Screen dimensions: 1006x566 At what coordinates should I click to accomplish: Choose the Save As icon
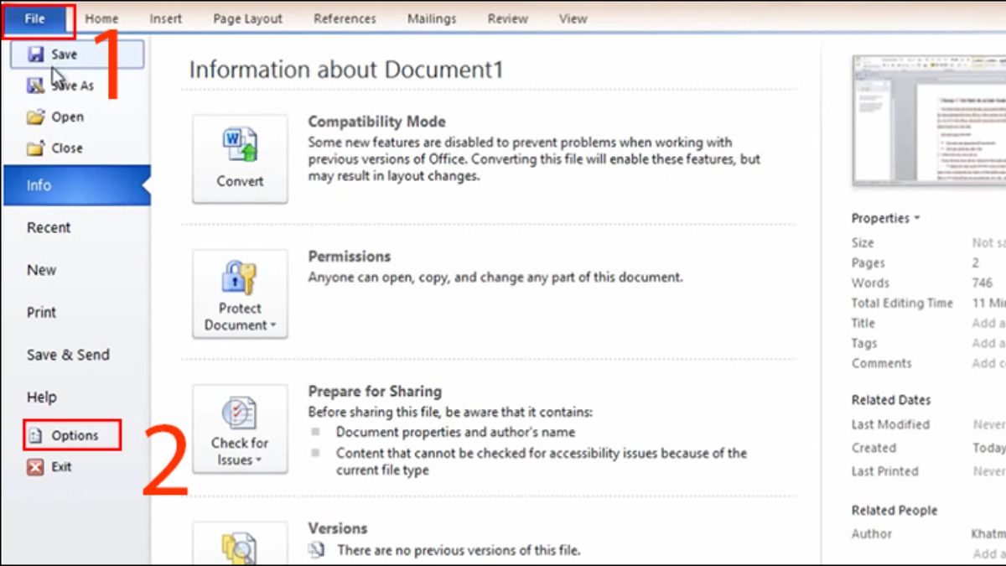click(36, 86)
